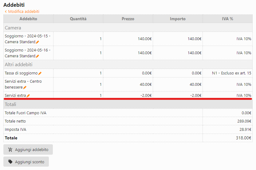Select the Addebito column header
Viewport: 256px width, 170px height.
pyautogui.click(x=28, y=19)
